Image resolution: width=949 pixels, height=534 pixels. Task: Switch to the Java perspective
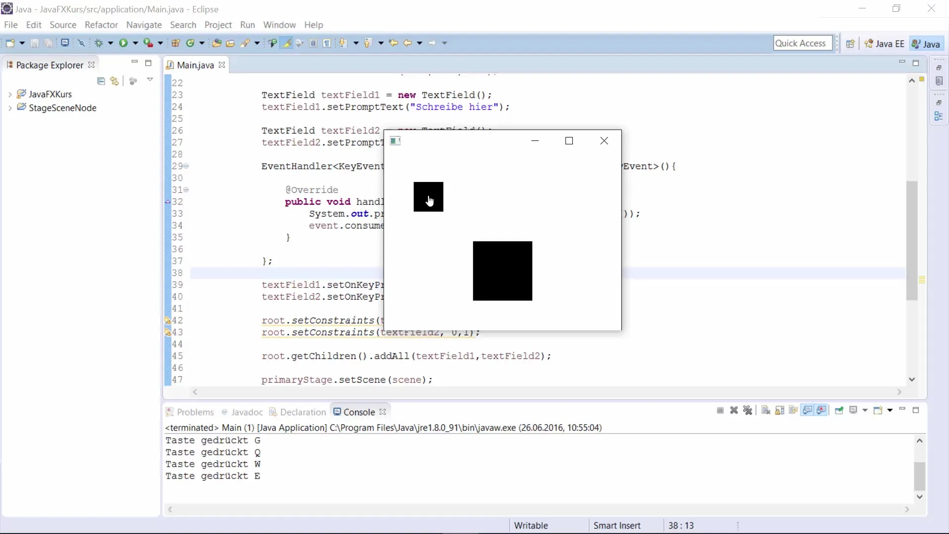point(926,44)
